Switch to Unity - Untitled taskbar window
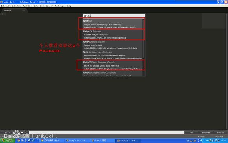The height and width of the screenshot is (143, 228). tap(77, 141)
